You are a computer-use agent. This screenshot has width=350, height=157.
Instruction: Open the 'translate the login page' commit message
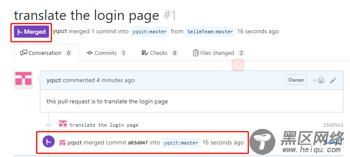coord(104,125)
